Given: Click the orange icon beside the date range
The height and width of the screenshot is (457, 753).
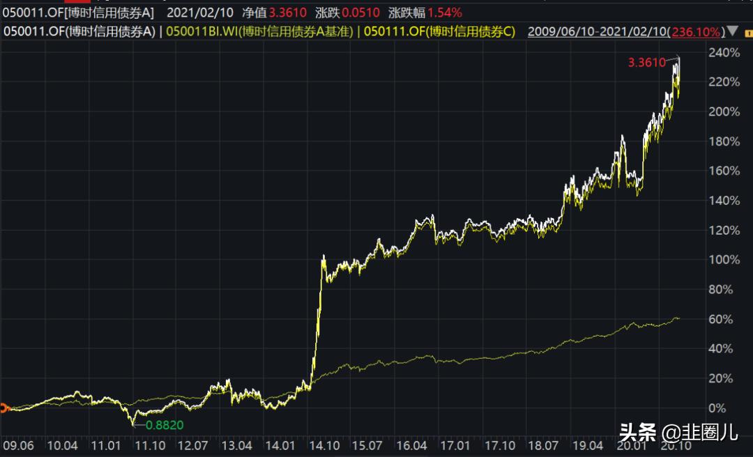Looking at the screenshot, I should click(x=748, y=32).
